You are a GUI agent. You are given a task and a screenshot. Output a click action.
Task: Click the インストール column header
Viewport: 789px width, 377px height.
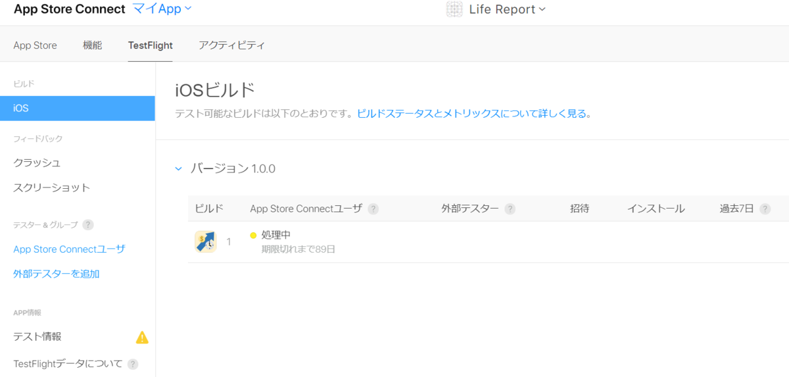656,209
